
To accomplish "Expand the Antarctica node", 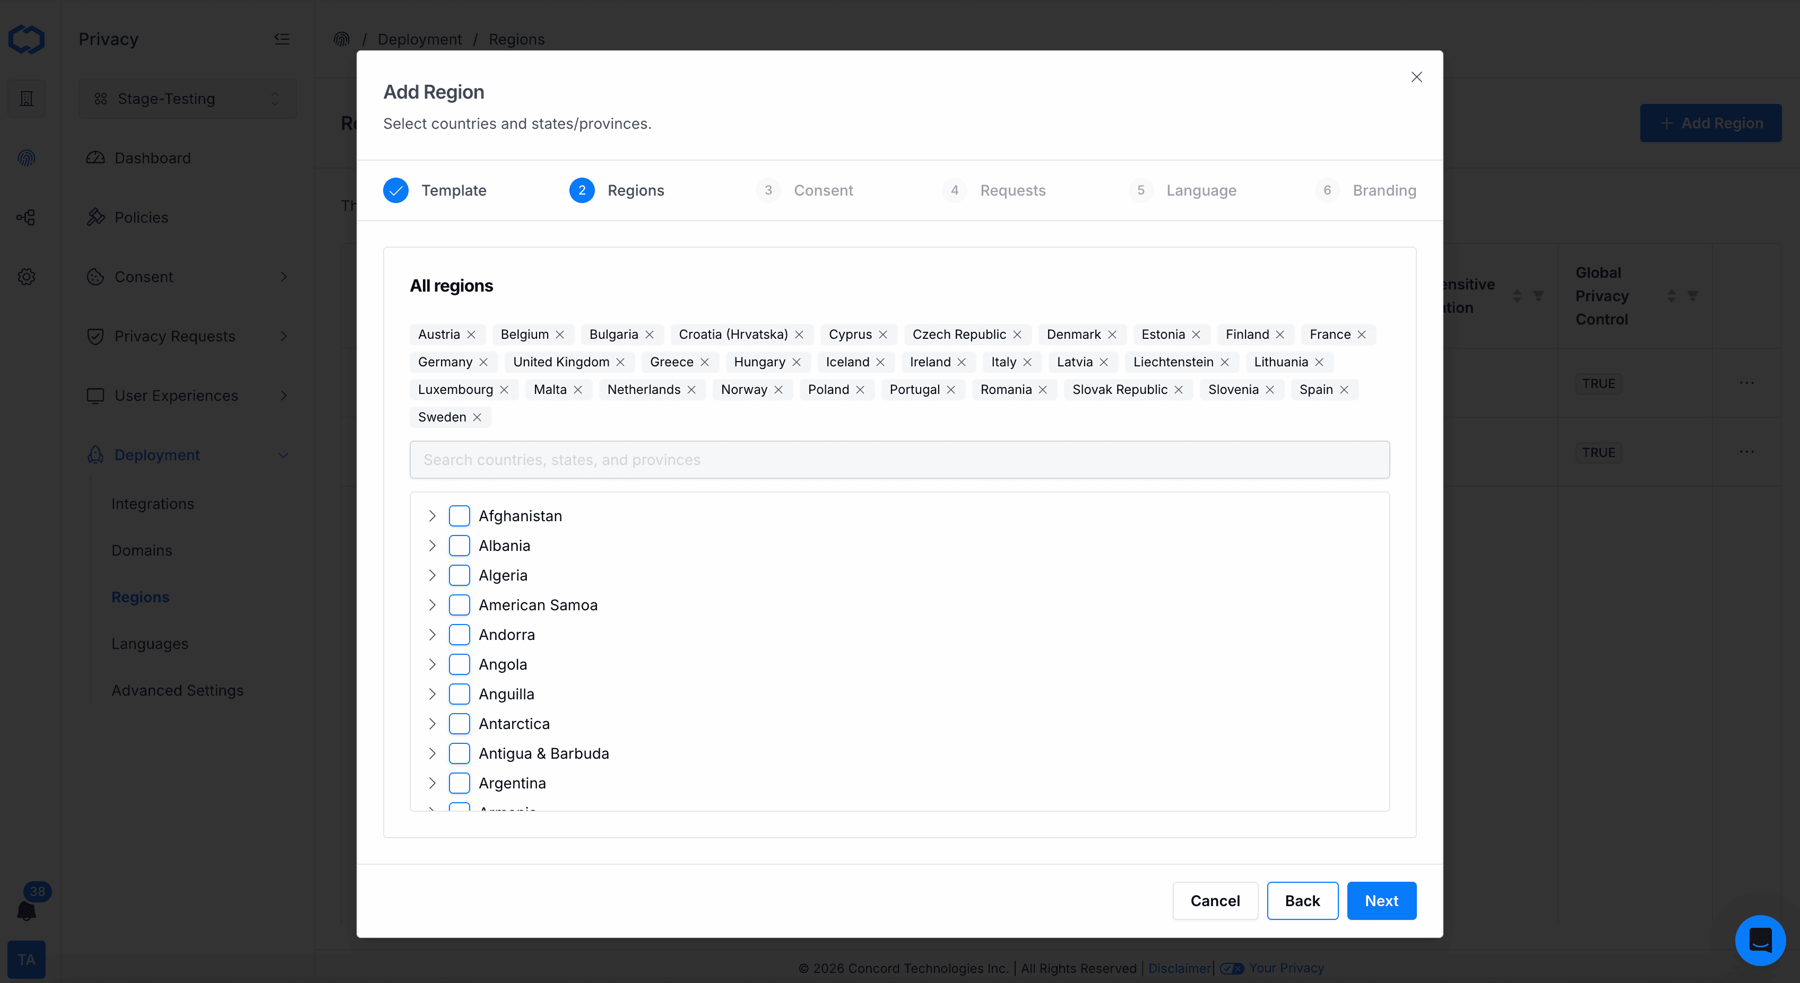I will [432, 724].
